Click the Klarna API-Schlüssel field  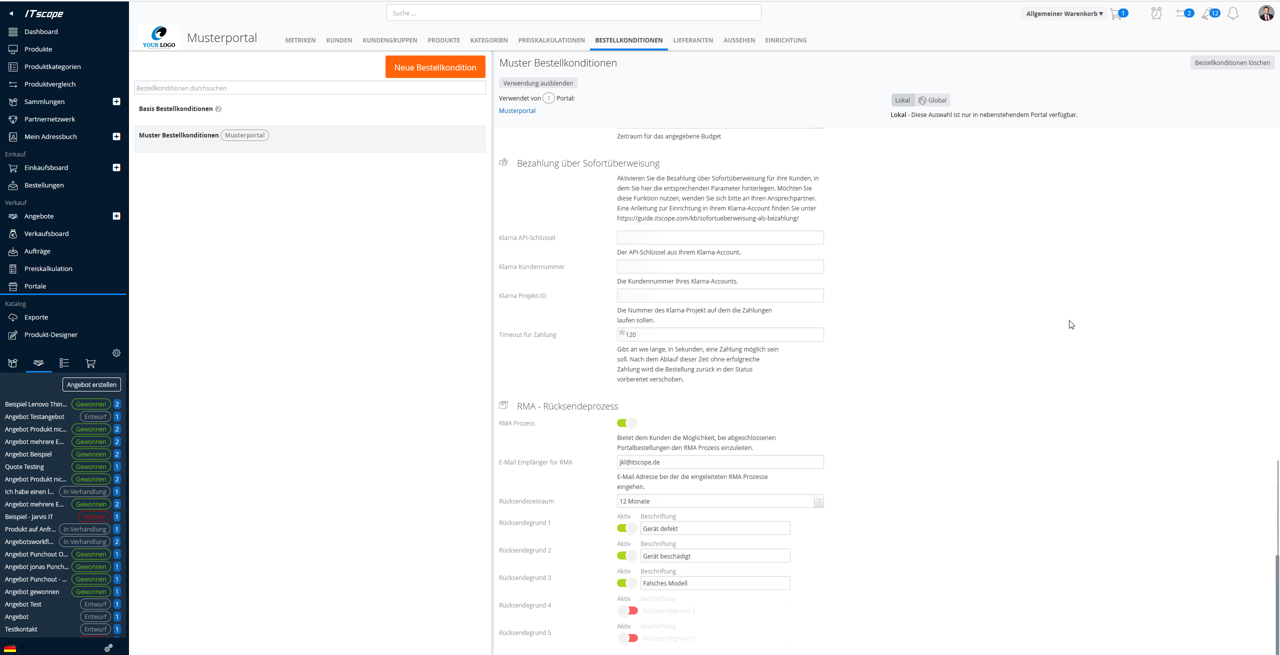[720, 237]
